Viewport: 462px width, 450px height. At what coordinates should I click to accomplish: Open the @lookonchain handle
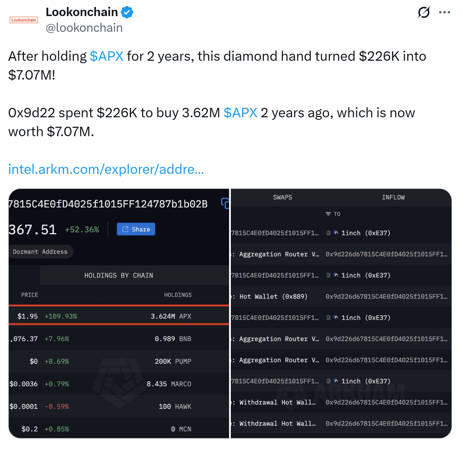pyautogui.click(x=84, y=28)
